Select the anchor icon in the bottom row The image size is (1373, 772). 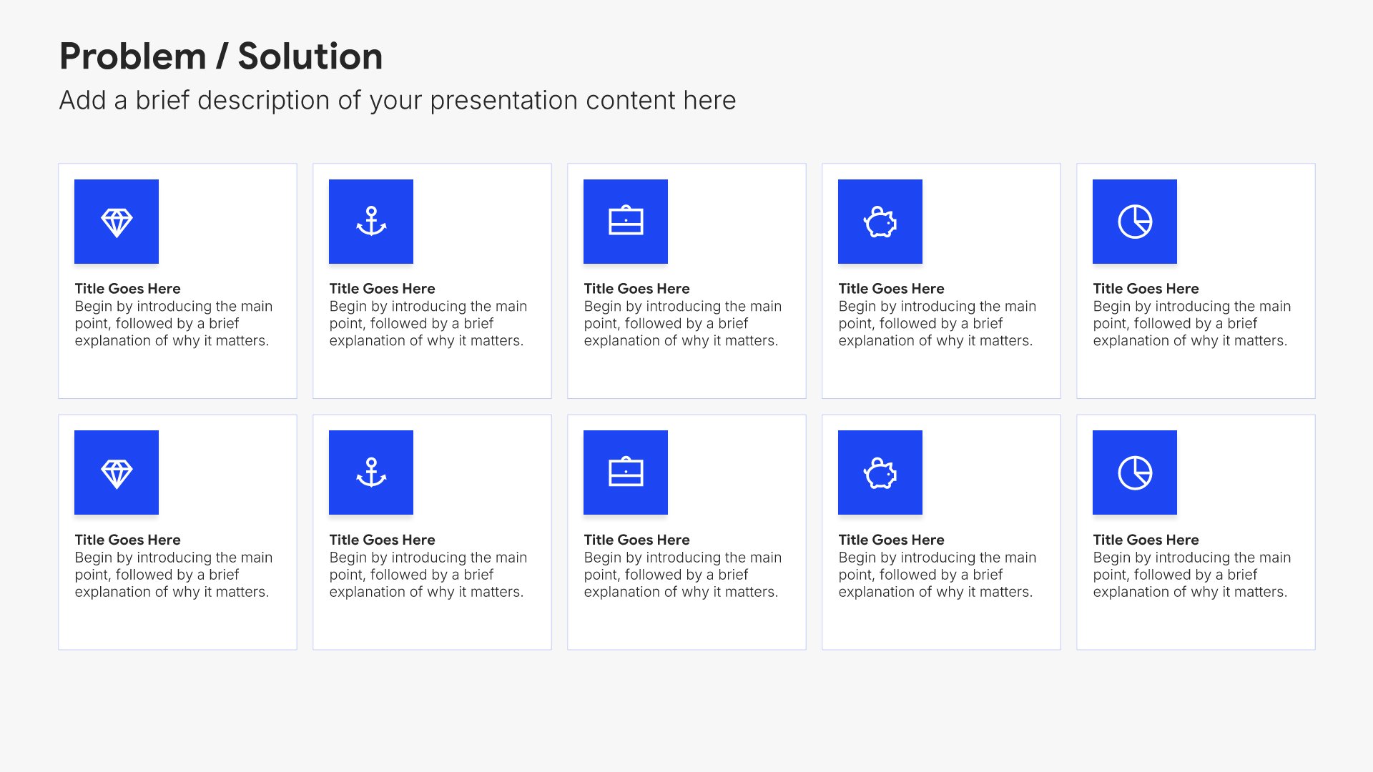point(371,472)
